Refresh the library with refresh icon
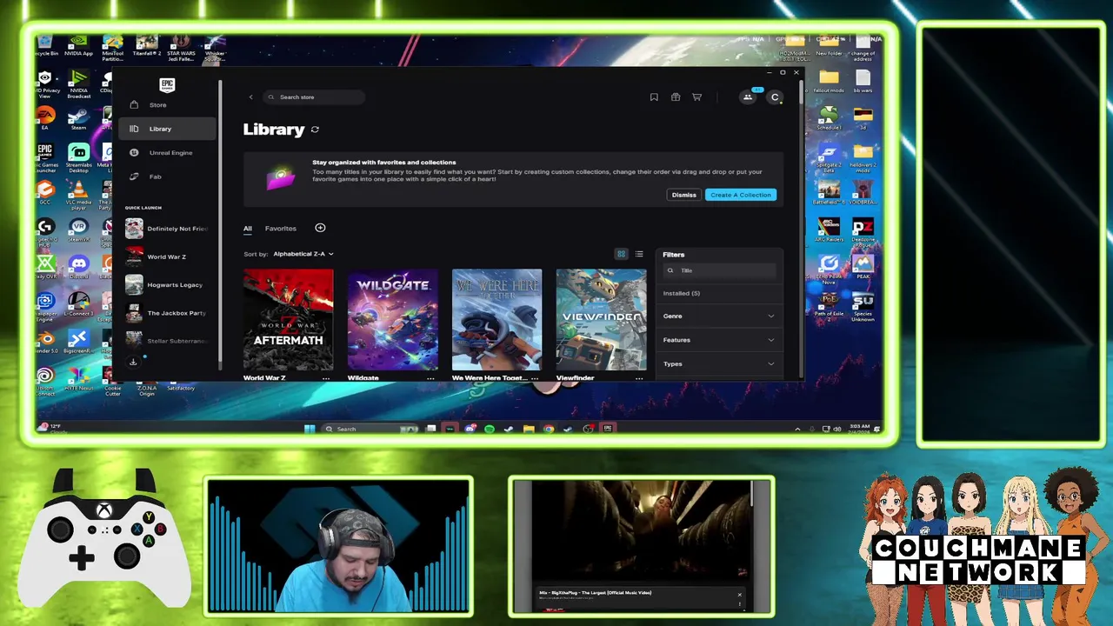 coord(315,130)
